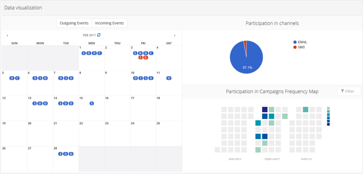Click the refresh icon next to FEB 2017
The image size is (363, 174).
[x=99, y=35]
